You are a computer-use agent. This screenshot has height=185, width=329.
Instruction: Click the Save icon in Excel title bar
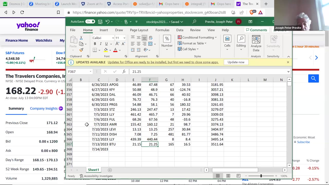click(100, 22)
